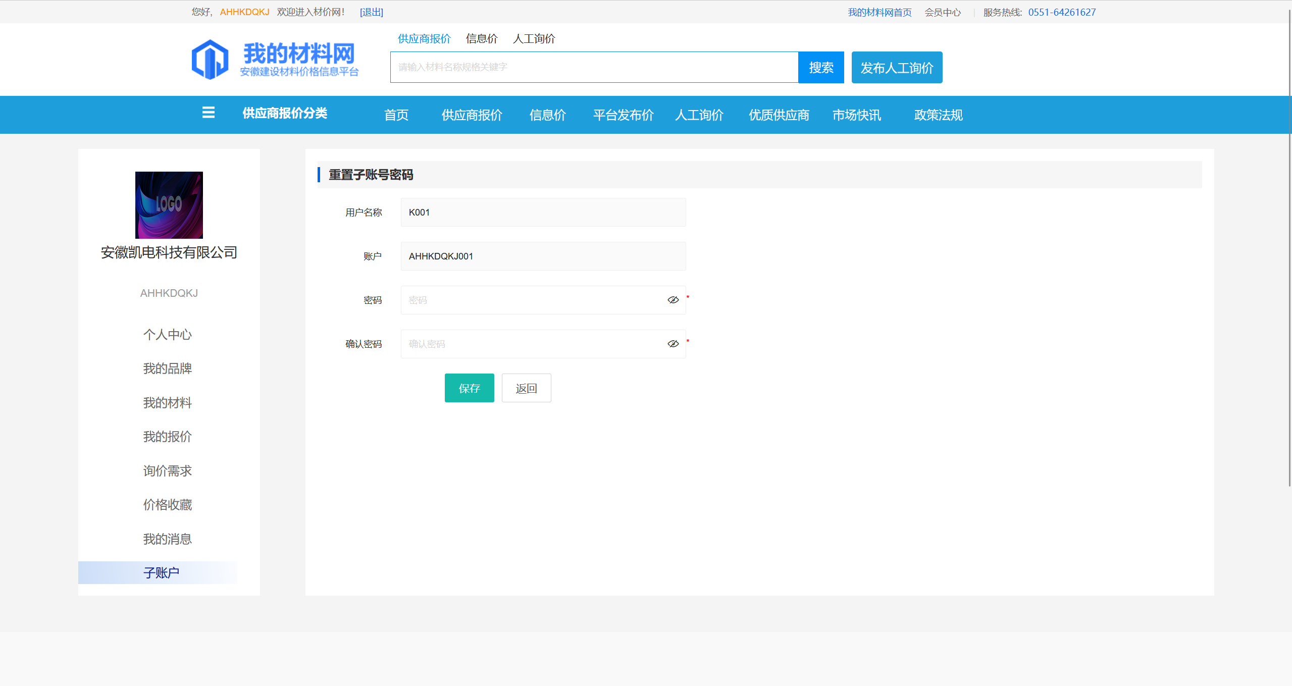Select the 信息价 search tab
This screenshot has width=1292, height=686.
481,39
